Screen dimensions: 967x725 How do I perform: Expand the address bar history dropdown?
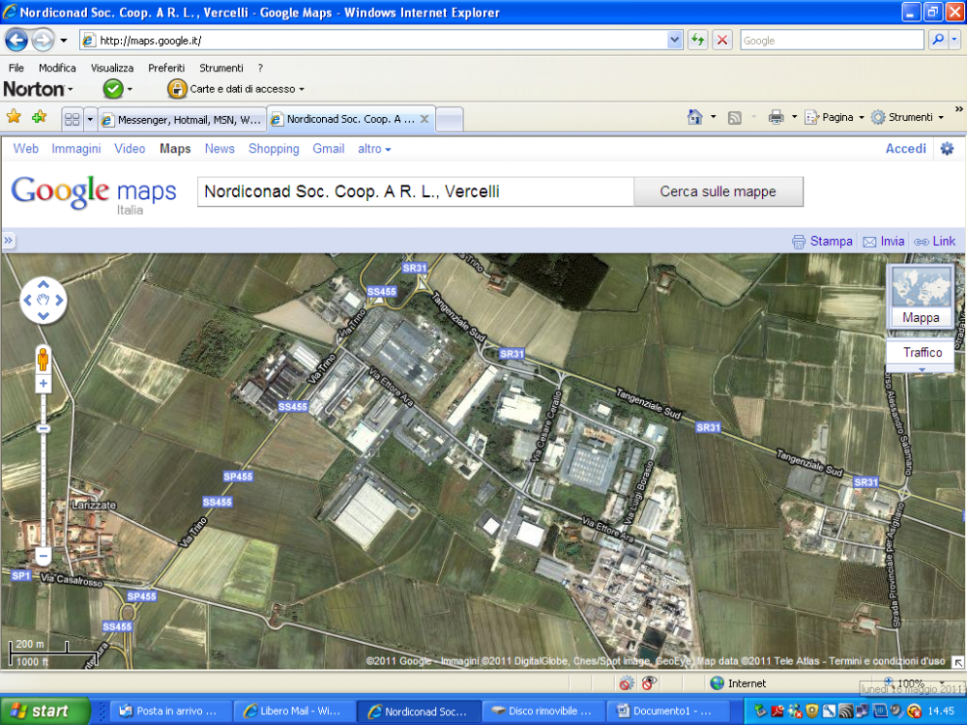coord(675,41)
